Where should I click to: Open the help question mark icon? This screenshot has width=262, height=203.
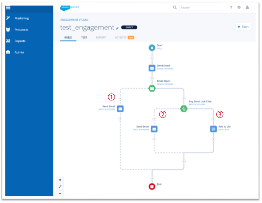pyautogui.click(x=231, y=7)
